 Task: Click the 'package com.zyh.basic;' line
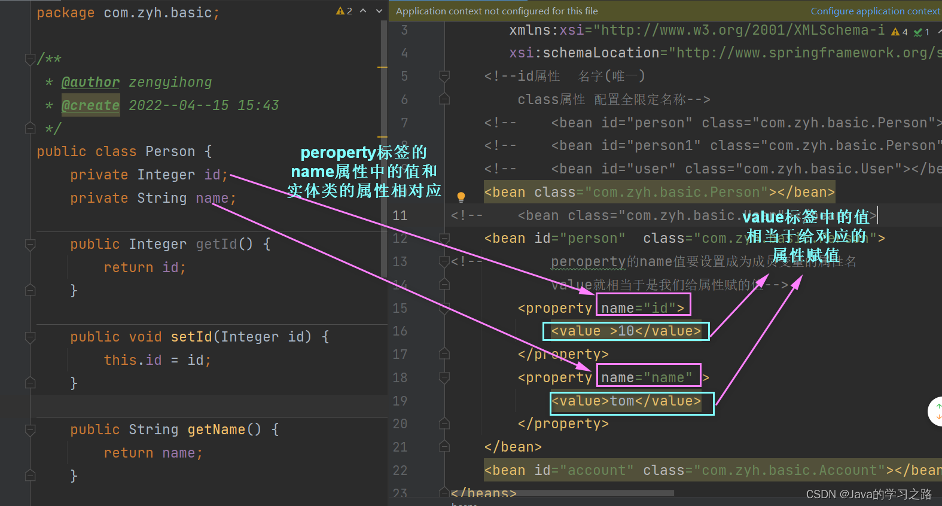(x=128, y=13)
